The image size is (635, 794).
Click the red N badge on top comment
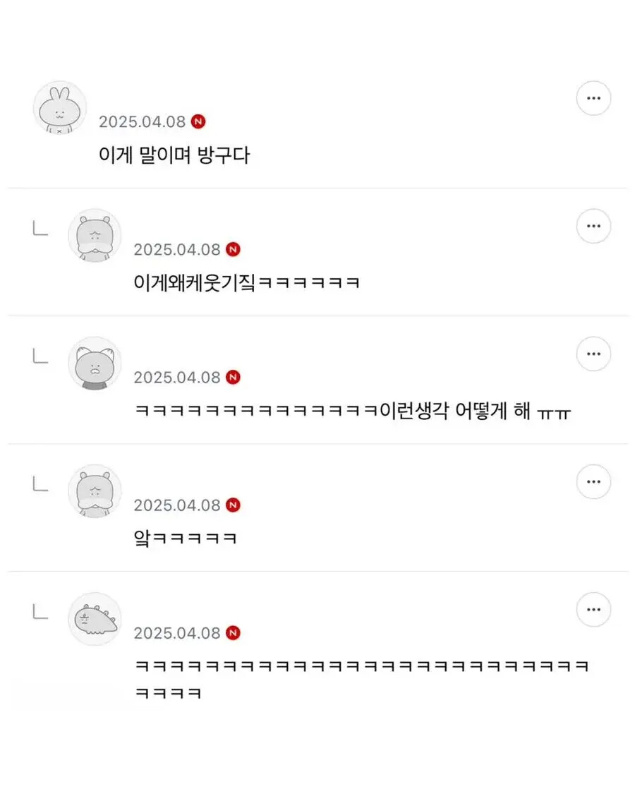[x=198, y=121]
